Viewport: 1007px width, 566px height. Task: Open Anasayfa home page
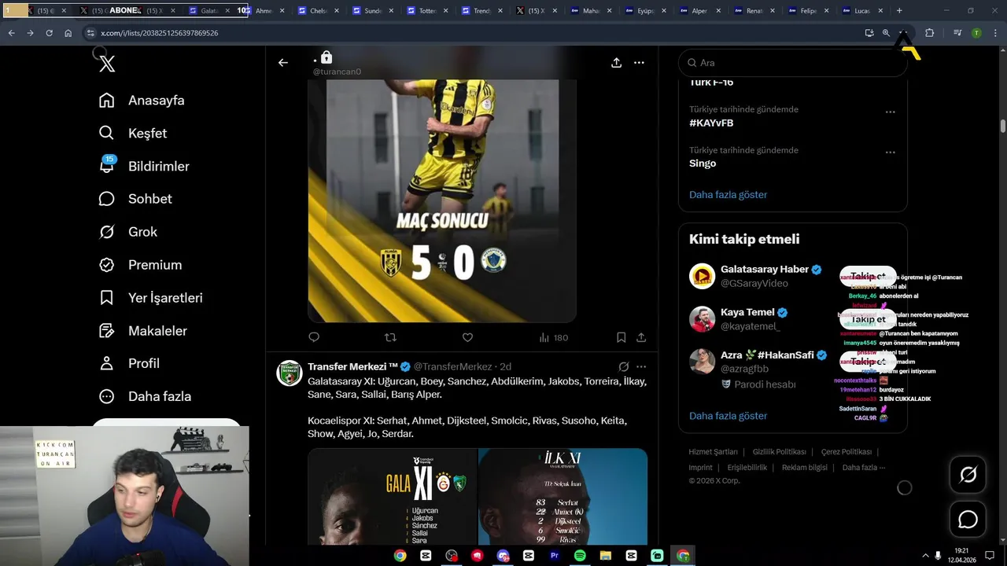click(x=142, y=101)
